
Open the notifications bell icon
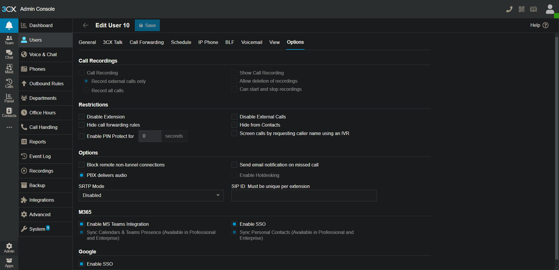click(x=9, y=26)
